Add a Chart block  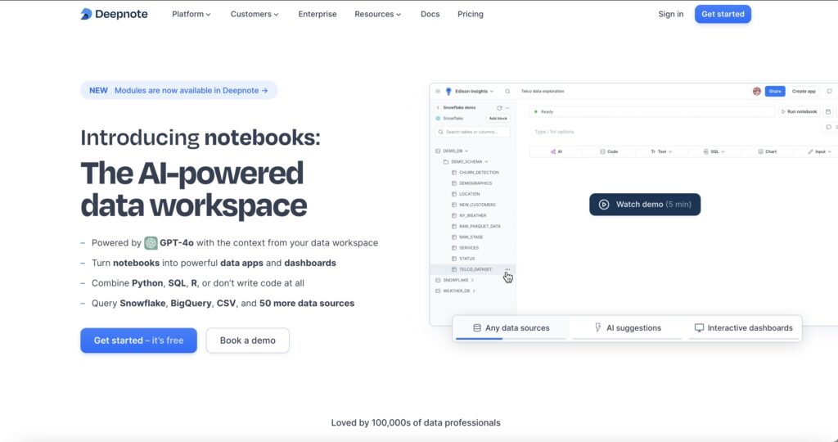pos(767,151)
